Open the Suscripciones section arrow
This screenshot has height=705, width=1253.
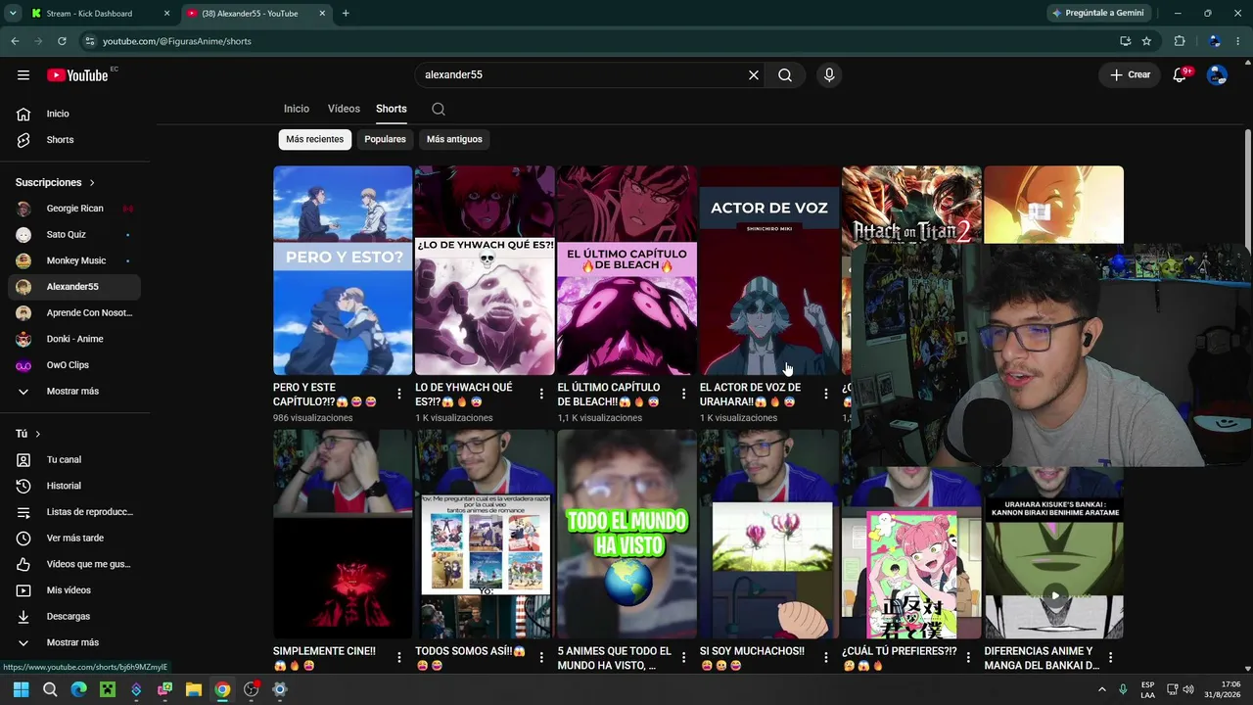point(92,183)
